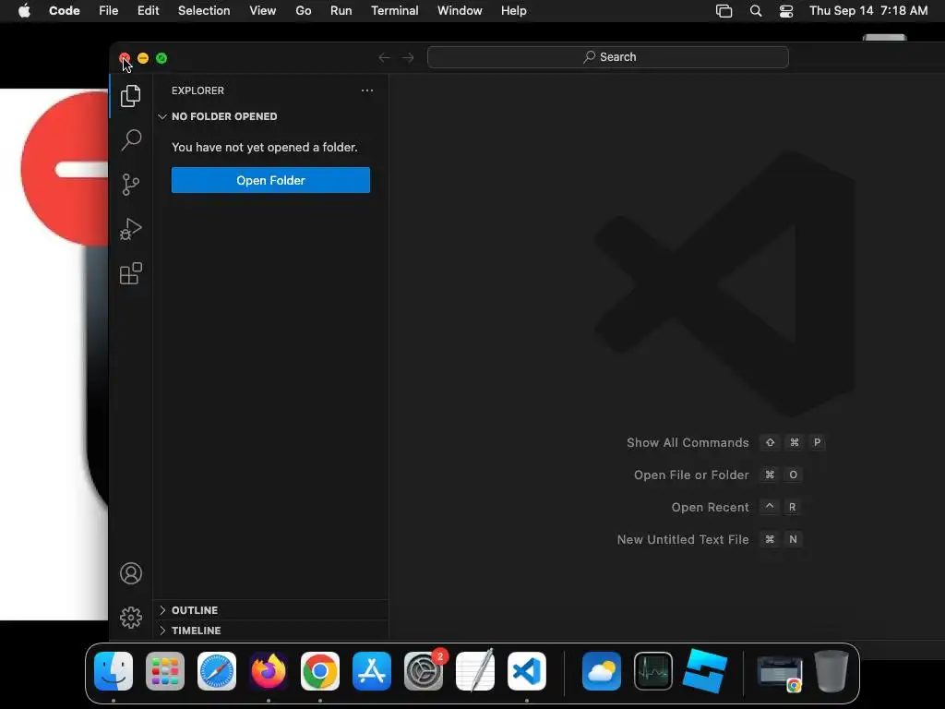Open the Edit menu
The height and width of the screenshot is (709, 945).
tap(149, 11)
